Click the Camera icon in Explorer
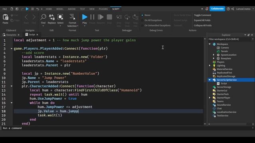This screenshot has width=255, height=143. point(218,48)
